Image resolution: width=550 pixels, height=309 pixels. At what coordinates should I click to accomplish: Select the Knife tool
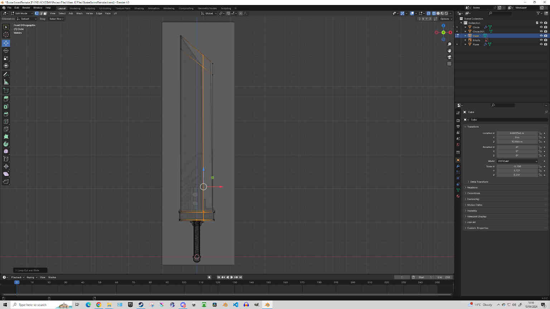(x=6, y=129)
